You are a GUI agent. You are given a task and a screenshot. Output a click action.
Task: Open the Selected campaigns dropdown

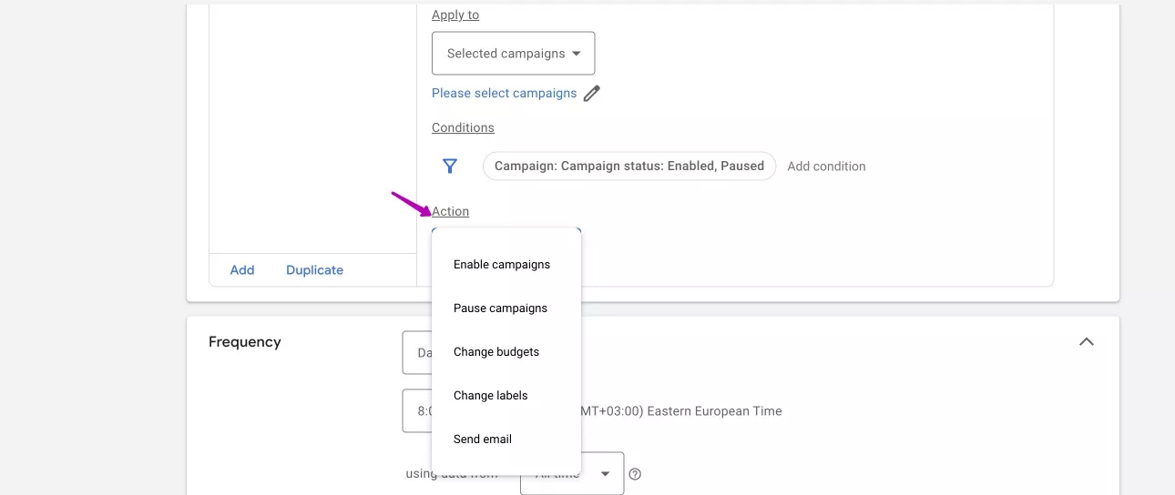(513, 54)
